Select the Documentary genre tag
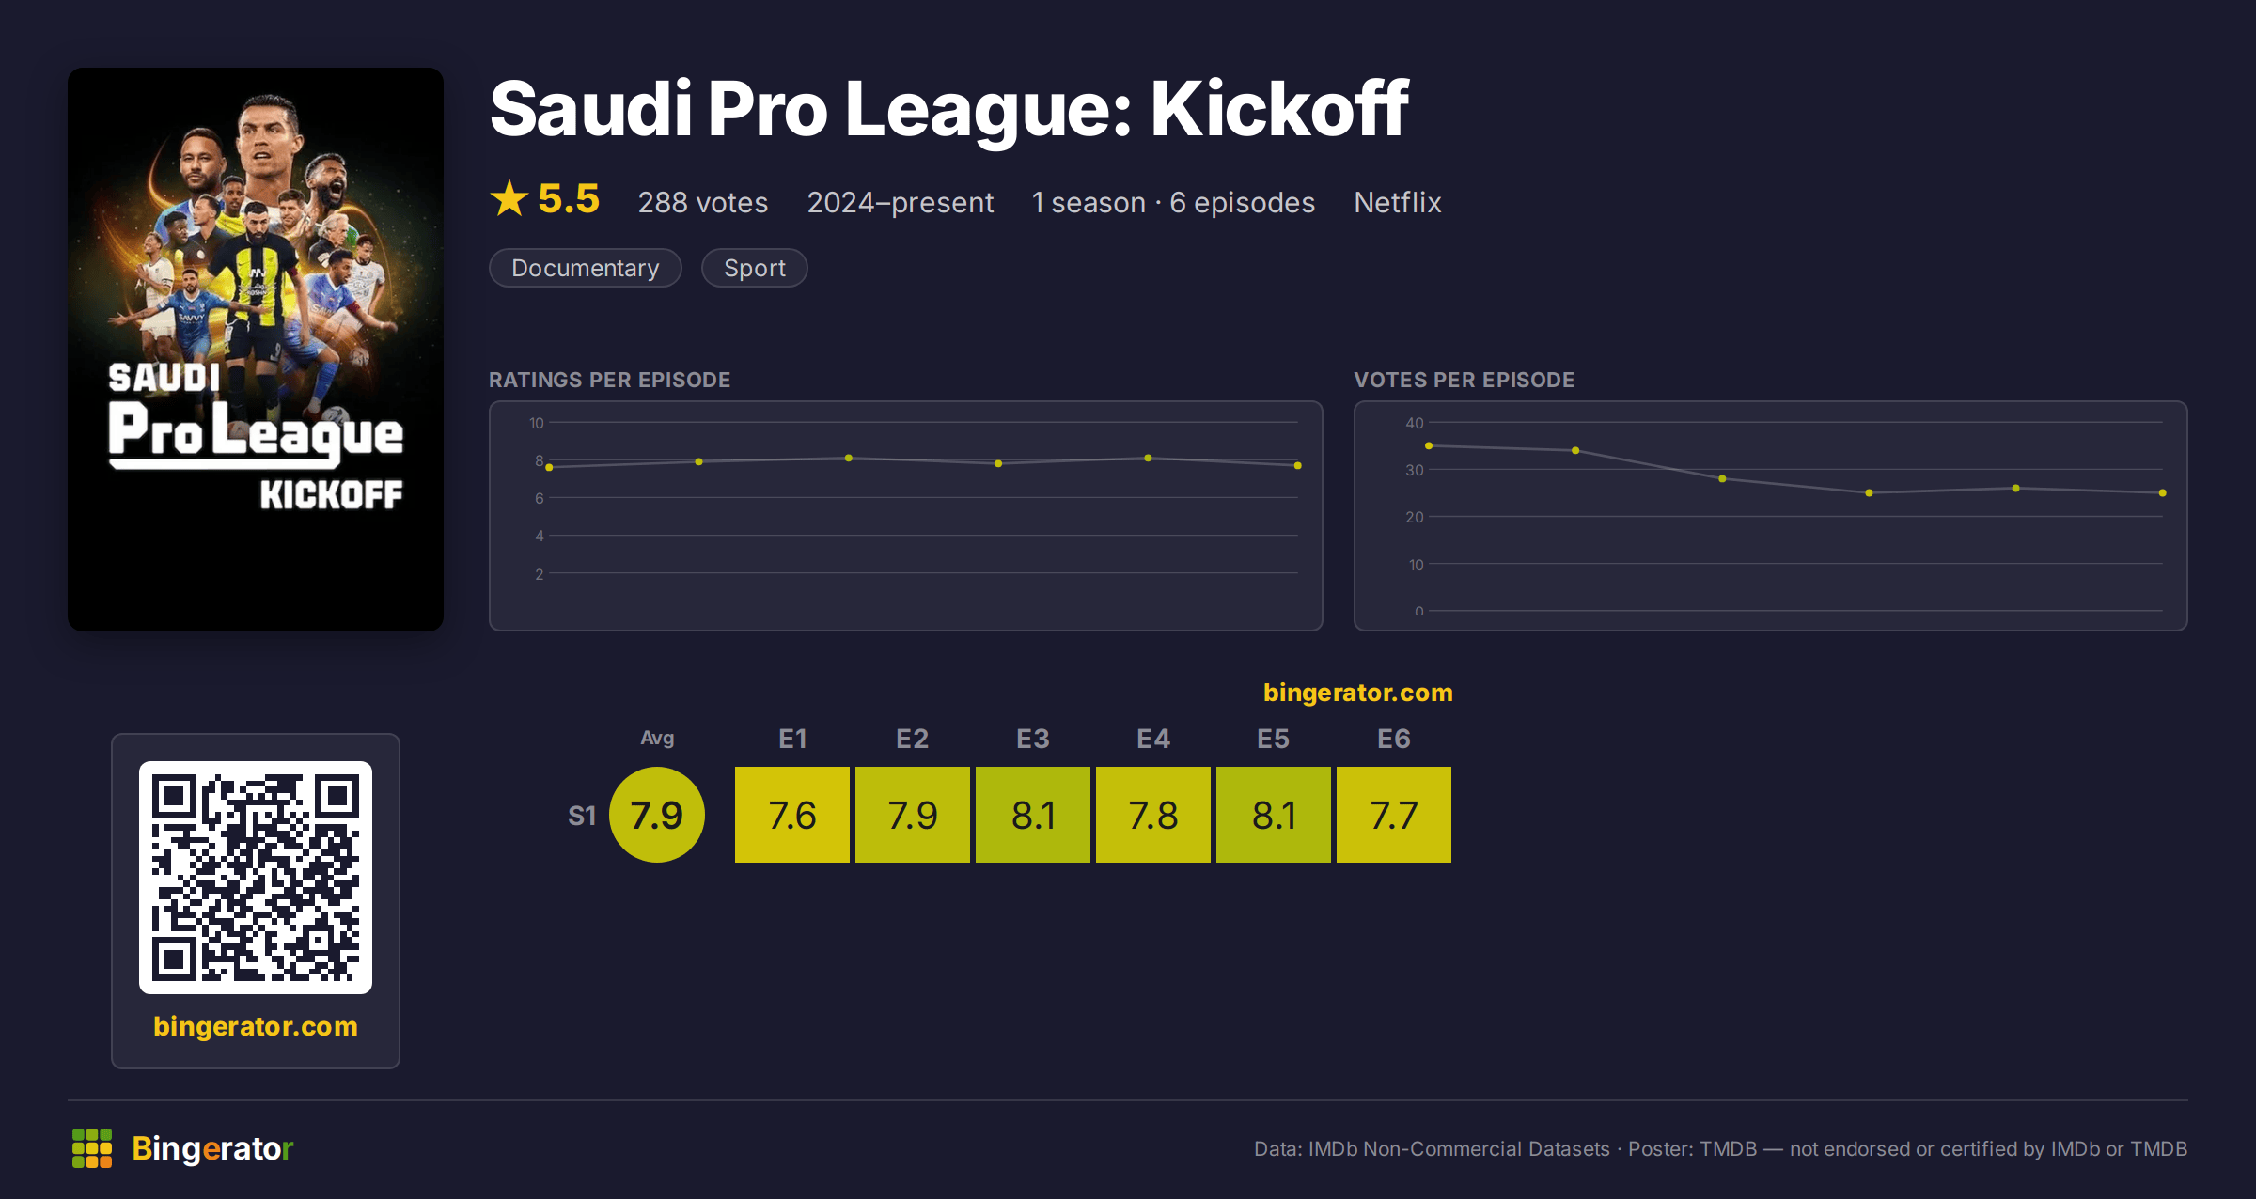The width and height of the screenshot is (2256, 1199). click(585, 268)
